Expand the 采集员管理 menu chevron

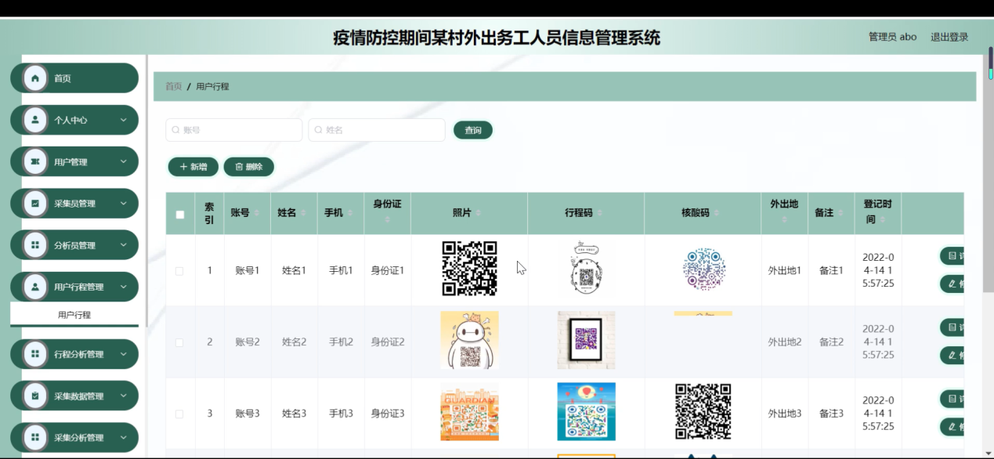[x=123, y=204]
